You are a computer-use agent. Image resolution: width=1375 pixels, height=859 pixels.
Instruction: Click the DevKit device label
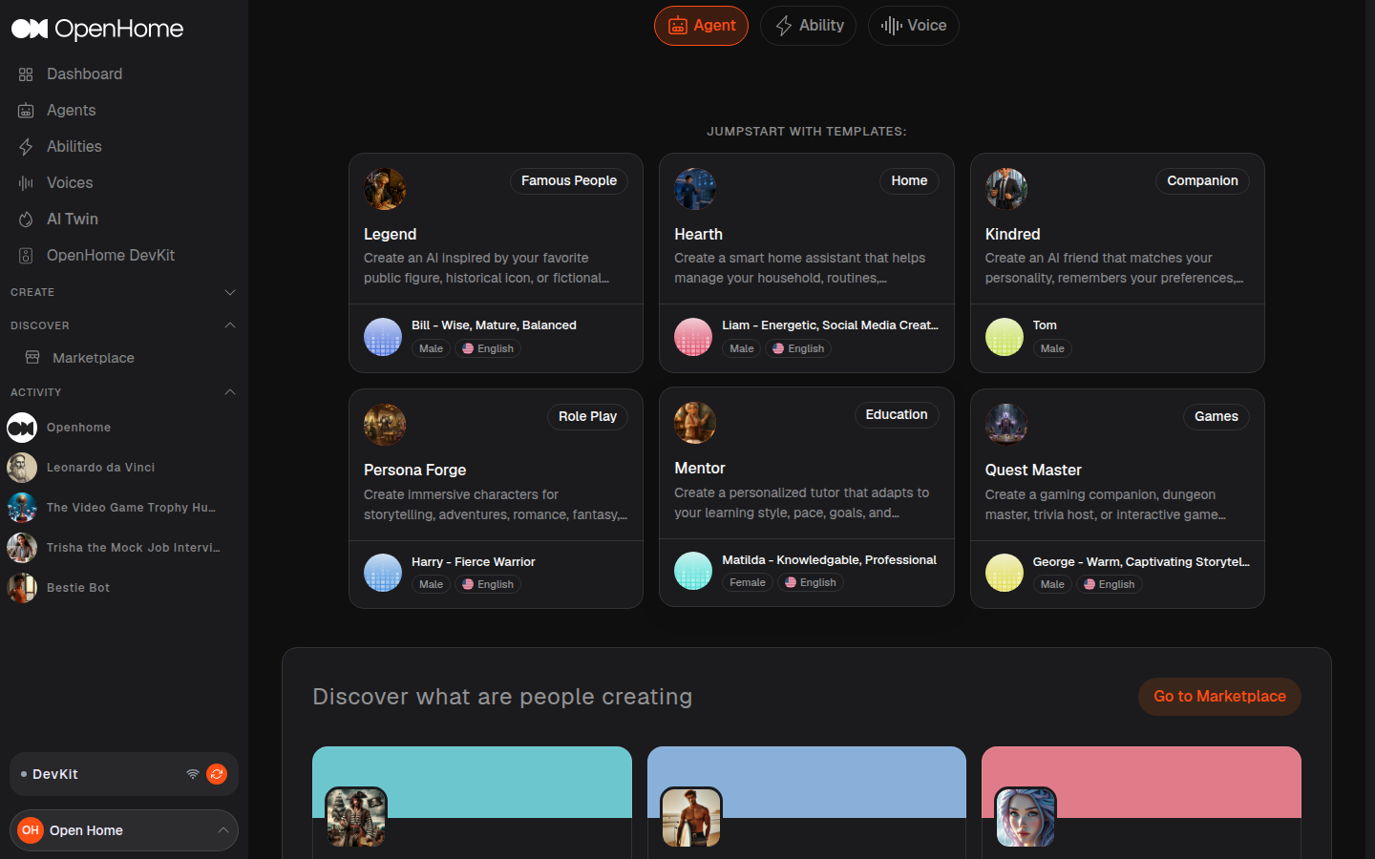[55, 774]
